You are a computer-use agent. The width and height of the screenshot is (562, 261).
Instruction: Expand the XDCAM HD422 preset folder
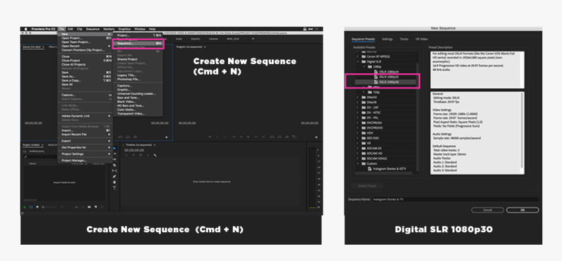coord(357,158)
